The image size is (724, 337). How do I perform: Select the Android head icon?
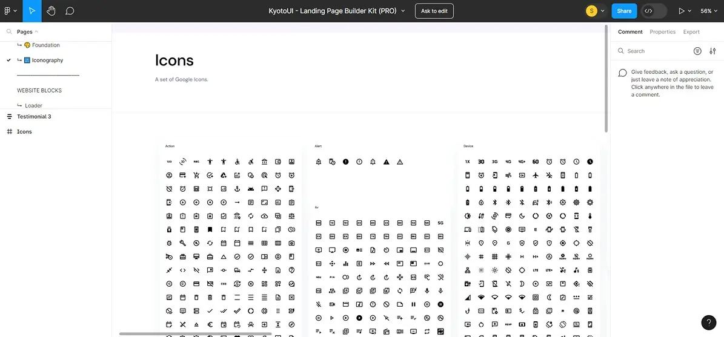tap(251, 189)
